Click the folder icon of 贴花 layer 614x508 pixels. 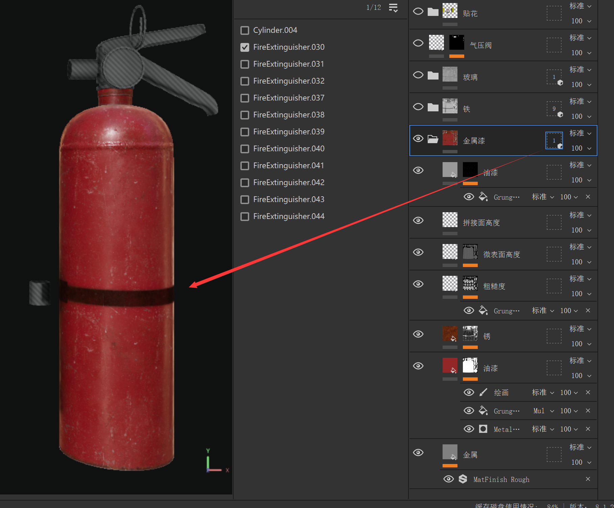click(433, 12)
